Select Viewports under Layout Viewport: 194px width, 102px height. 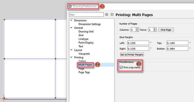click(x=84, y=54)
